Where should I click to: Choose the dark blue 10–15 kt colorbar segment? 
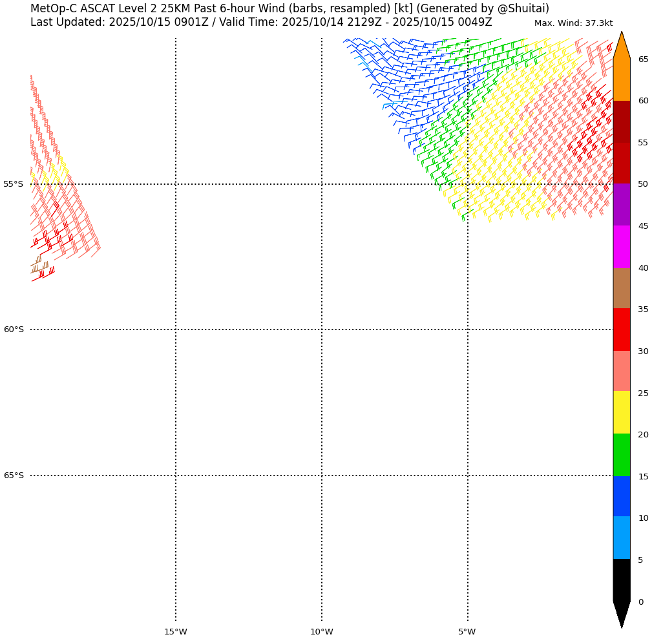(x=621, y=496)
